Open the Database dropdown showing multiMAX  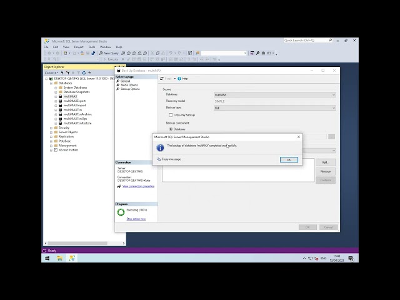(x=275, y=95)
